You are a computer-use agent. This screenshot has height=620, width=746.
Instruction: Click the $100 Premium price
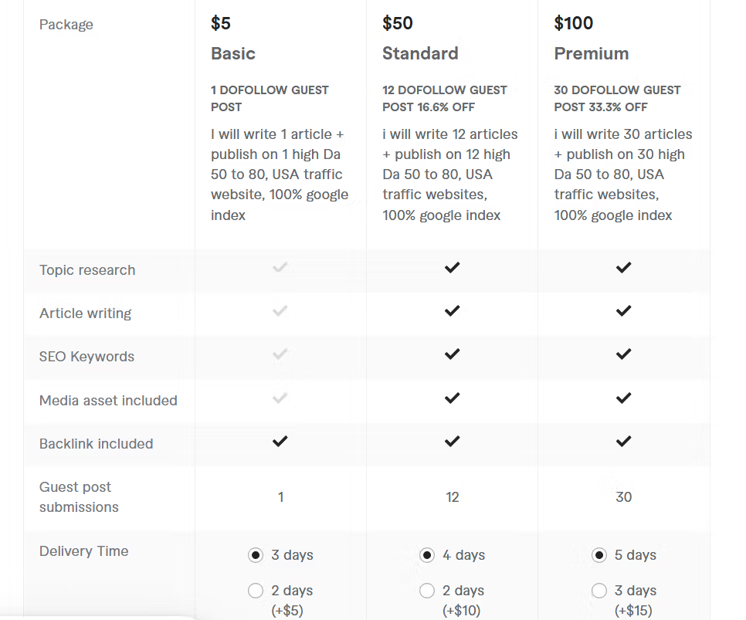coord(573,23)
